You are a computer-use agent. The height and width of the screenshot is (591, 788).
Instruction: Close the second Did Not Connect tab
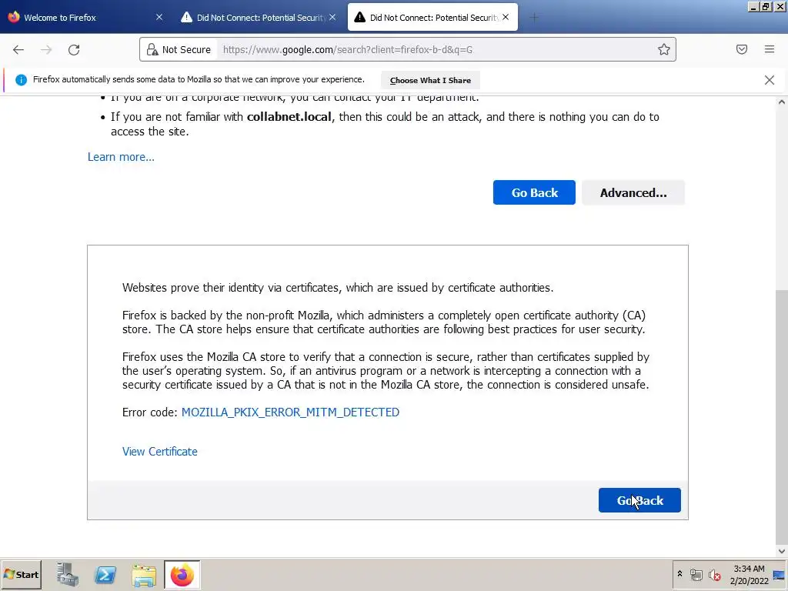pos(332,17)
